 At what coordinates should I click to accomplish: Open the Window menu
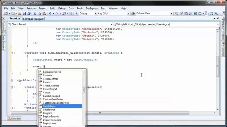point(113,8)
